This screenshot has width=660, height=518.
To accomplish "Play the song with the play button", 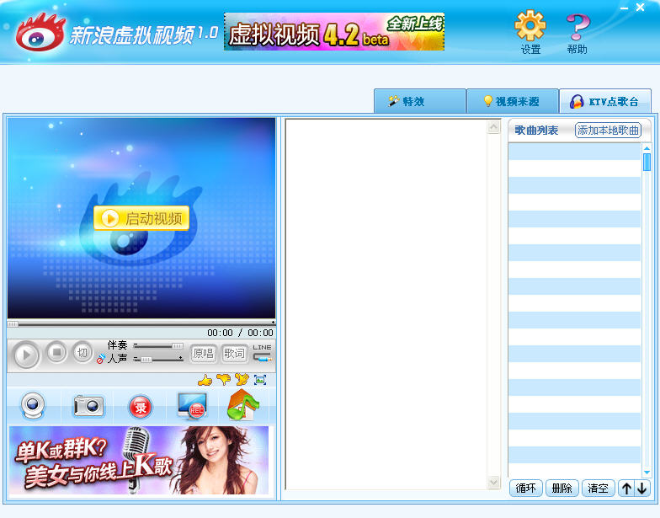I will pyautogui.click(x=25, y=355).
